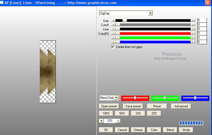Click the Gap value field showing 5
The width and height of the screenshot is (212, 135).
click(202, 20)
